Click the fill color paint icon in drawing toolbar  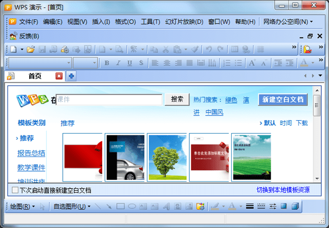tap(215, 206)
